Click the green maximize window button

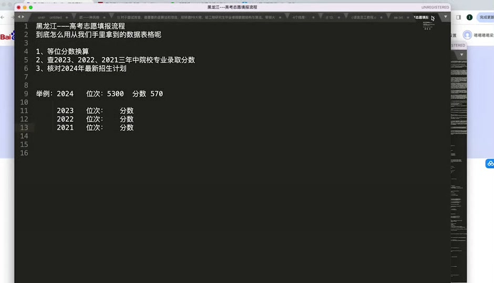31,7
